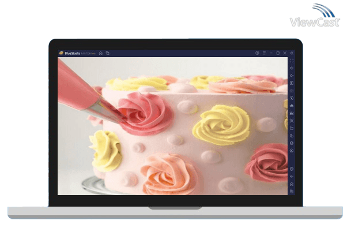Image resolution: width=347 pixels, height=239 pixels.
Task: Click the BlueStacks logo in title bar
Action: pos(61,53)
